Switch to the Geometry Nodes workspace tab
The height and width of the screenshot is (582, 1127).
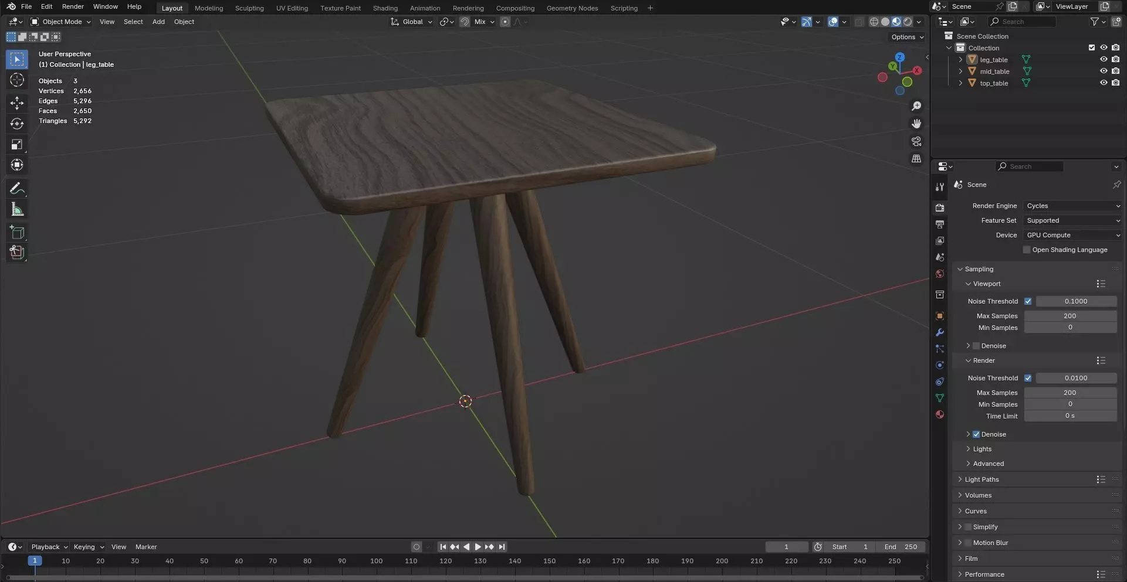572,8
